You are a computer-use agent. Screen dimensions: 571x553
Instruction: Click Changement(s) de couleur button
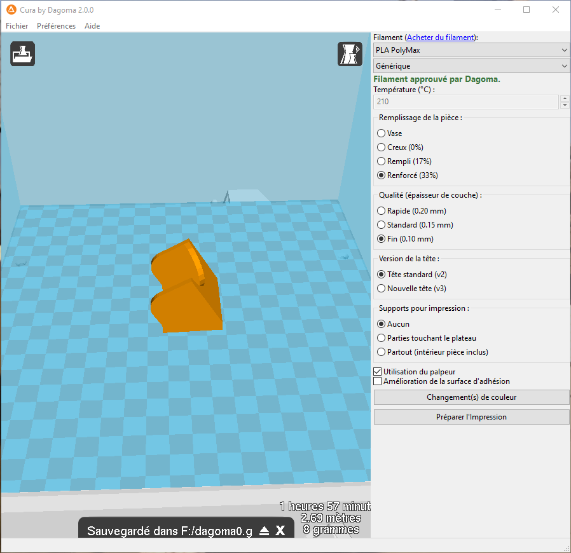coord(471,397)
